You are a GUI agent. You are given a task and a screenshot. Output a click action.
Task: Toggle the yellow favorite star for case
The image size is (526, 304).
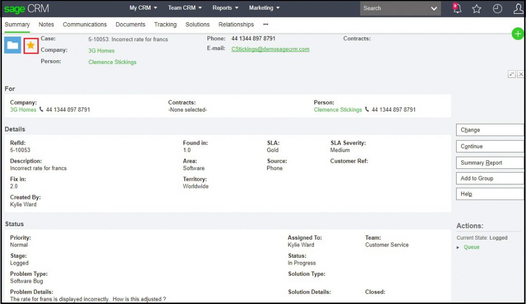[31, 45]
